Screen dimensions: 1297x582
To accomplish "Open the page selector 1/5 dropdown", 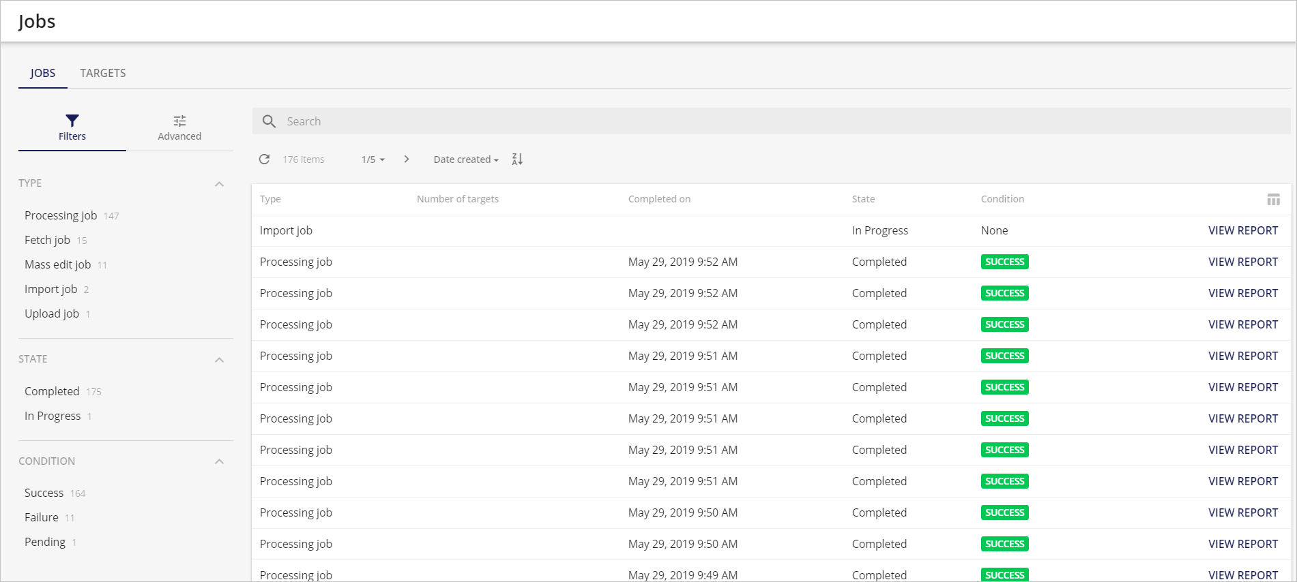I will (373, 159).
